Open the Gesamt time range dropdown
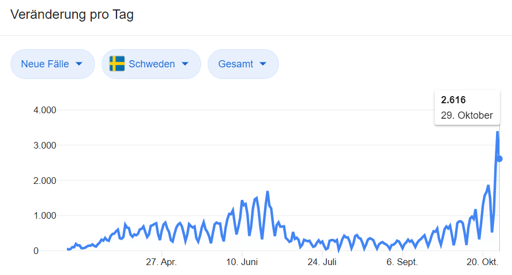The width and height of the screenshot is (512, 275). coord(242,64)
